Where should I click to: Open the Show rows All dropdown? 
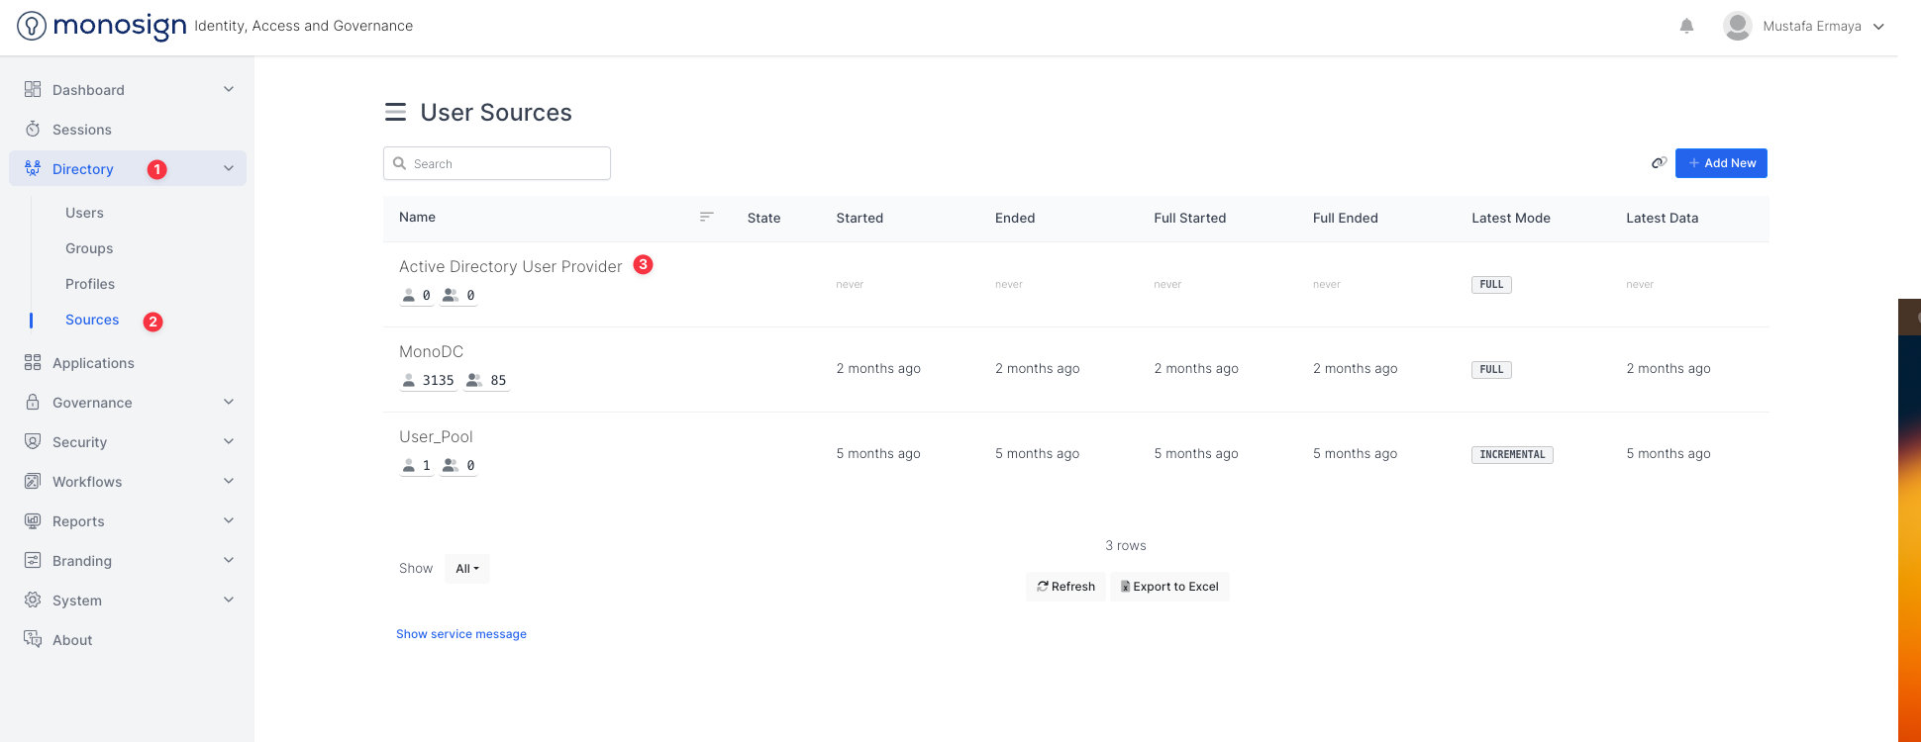tap(466, 569)
